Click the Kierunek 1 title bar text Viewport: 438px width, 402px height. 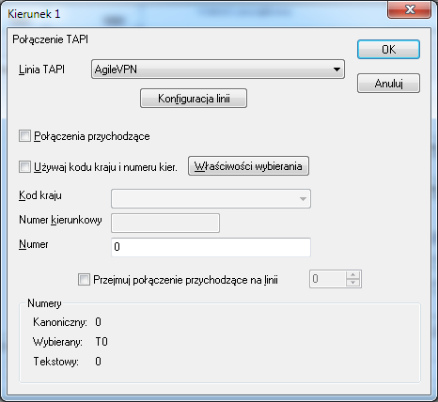point(34,14)
